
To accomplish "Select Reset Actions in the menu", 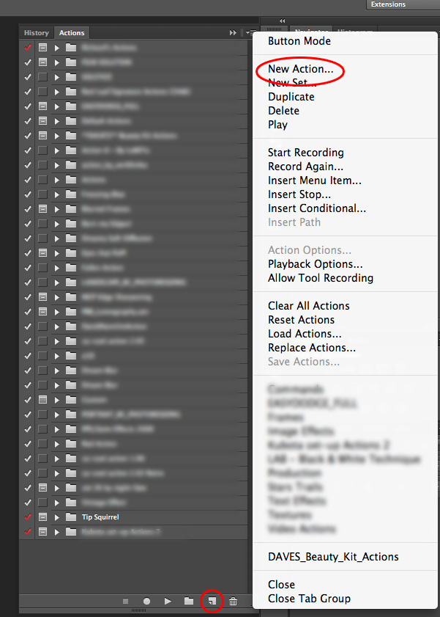I will point(301,320).
